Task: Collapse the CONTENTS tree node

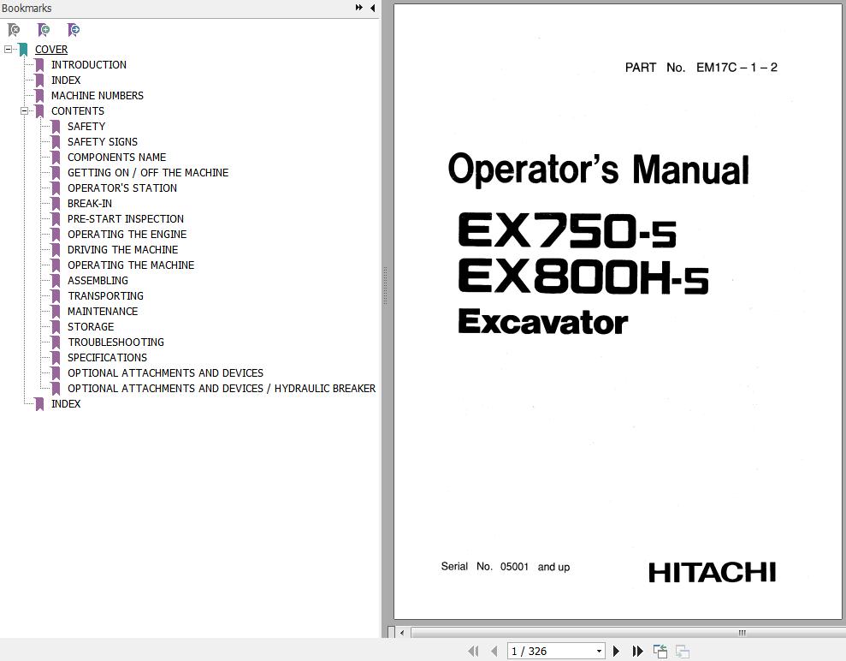Action: coord(24,110)
